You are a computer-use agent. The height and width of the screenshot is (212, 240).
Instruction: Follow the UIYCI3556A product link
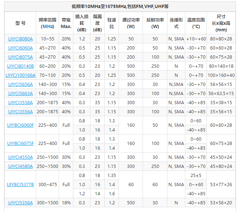pos(20,112)
